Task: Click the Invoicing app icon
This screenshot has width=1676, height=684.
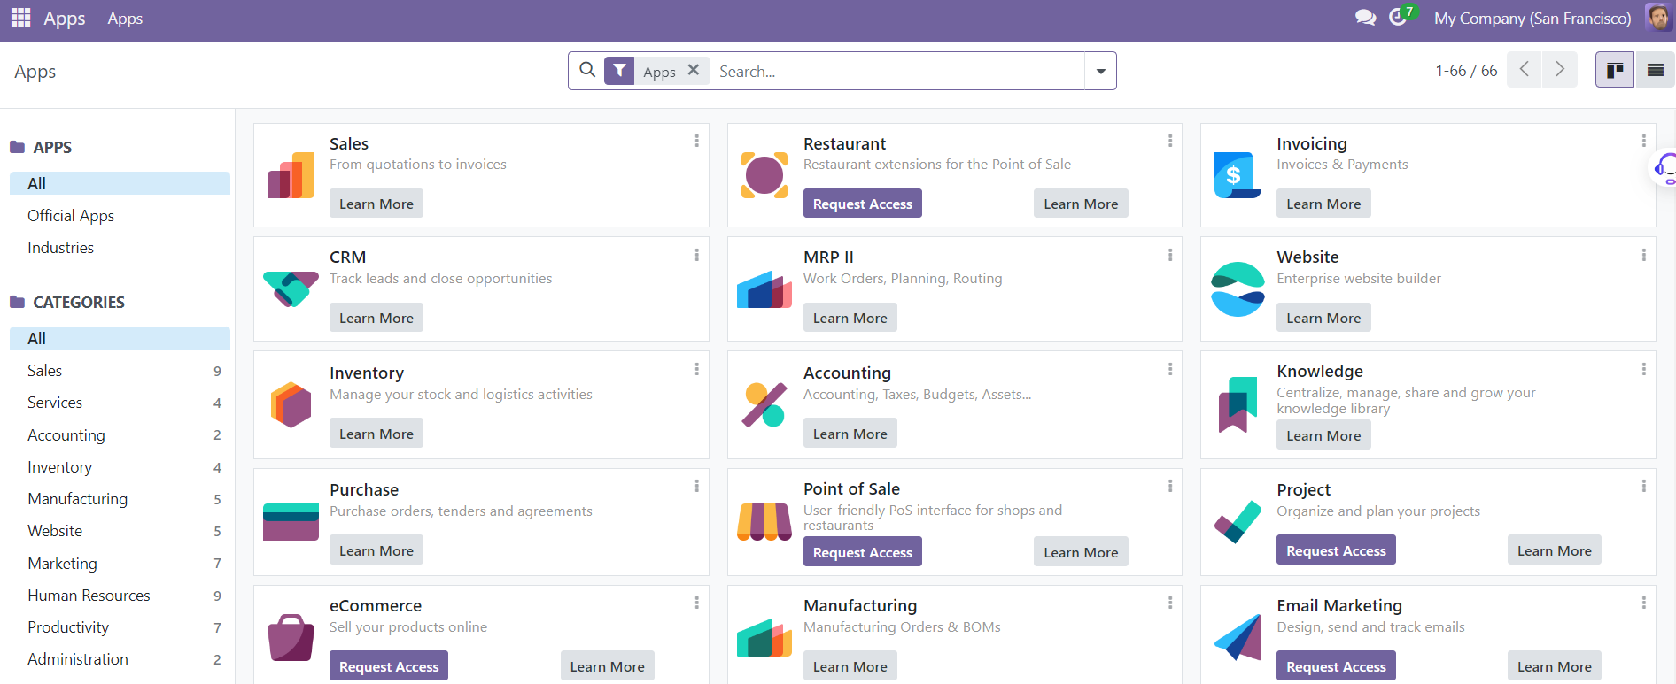Action: pyautogui.click(x=1238, y=174)
